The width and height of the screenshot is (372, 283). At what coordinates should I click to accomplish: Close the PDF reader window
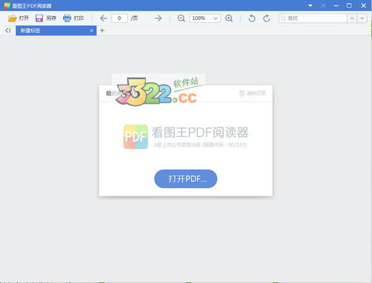(x=363, y=6)
